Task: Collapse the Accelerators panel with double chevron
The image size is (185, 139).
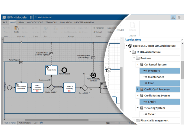Action: [182, 40]
